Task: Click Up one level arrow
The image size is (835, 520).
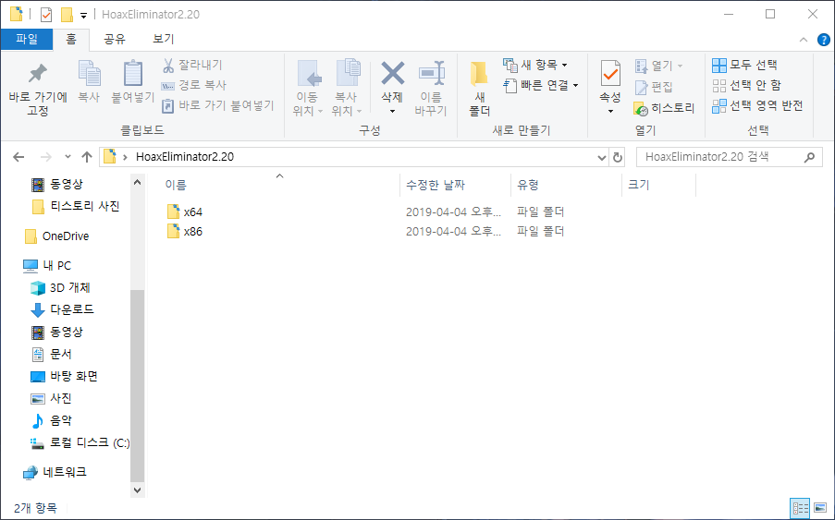Action: coord(87,157)
